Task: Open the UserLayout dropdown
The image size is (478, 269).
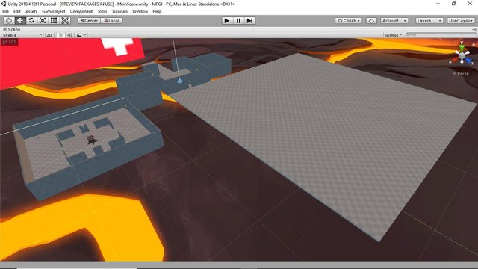Action: [x=461, y=20]
